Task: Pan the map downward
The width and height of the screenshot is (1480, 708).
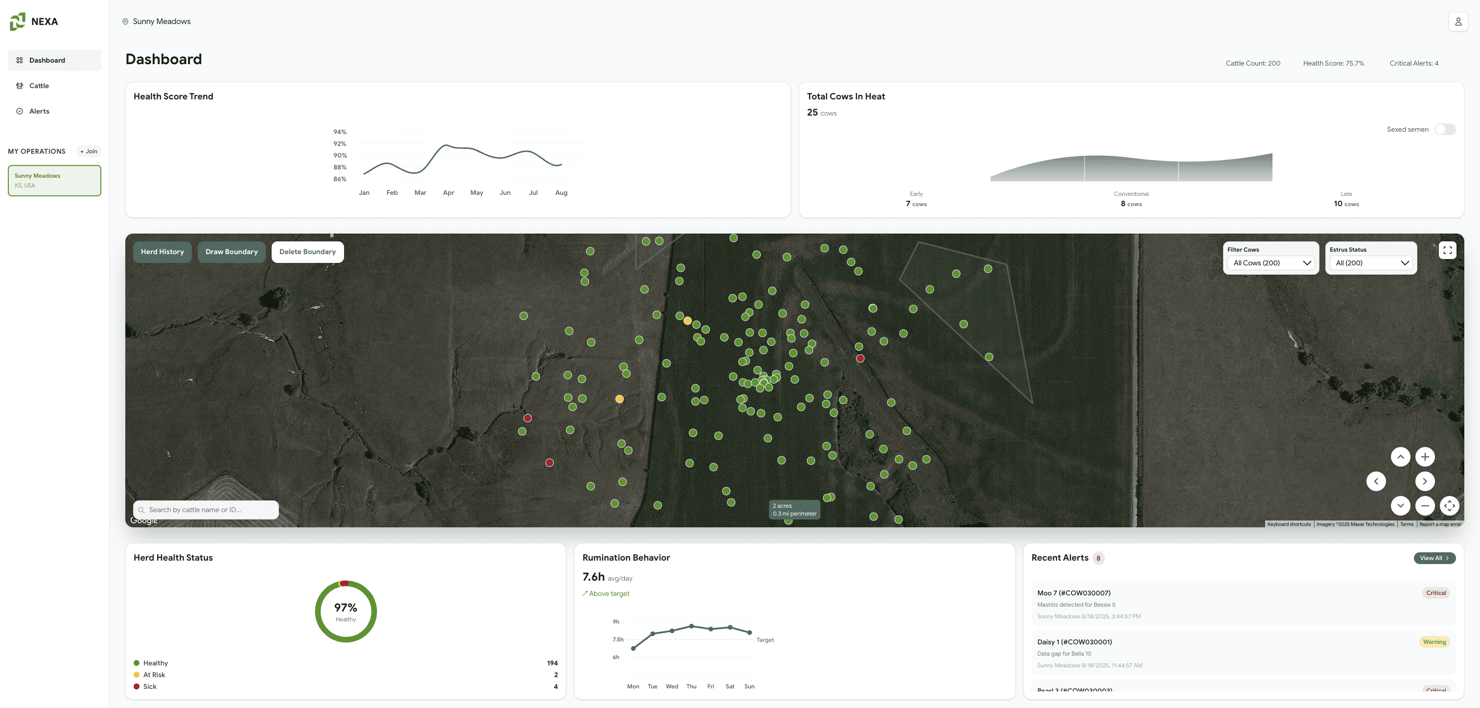Action: (1400, 506)
